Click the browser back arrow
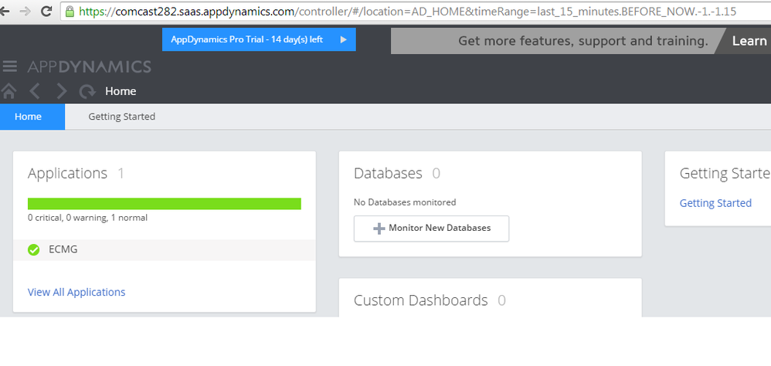Viewport: 771px width, 366px height. point(7,12)
